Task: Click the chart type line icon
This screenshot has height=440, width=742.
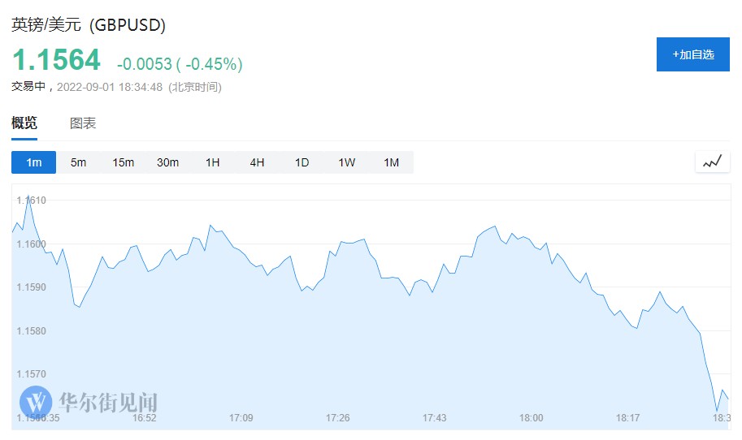Action: pos(712,162)
